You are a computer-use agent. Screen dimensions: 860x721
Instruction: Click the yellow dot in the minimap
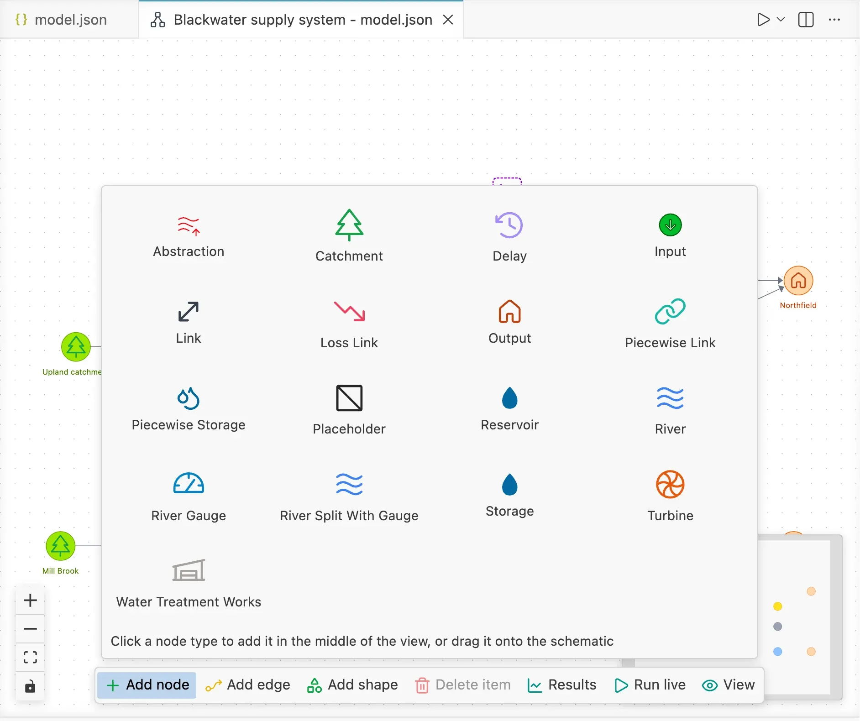[778, 606]
